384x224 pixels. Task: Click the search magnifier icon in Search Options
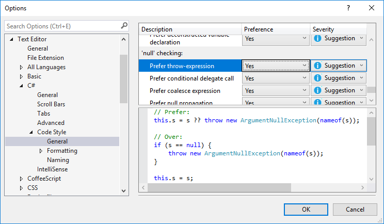coord(124,26)
